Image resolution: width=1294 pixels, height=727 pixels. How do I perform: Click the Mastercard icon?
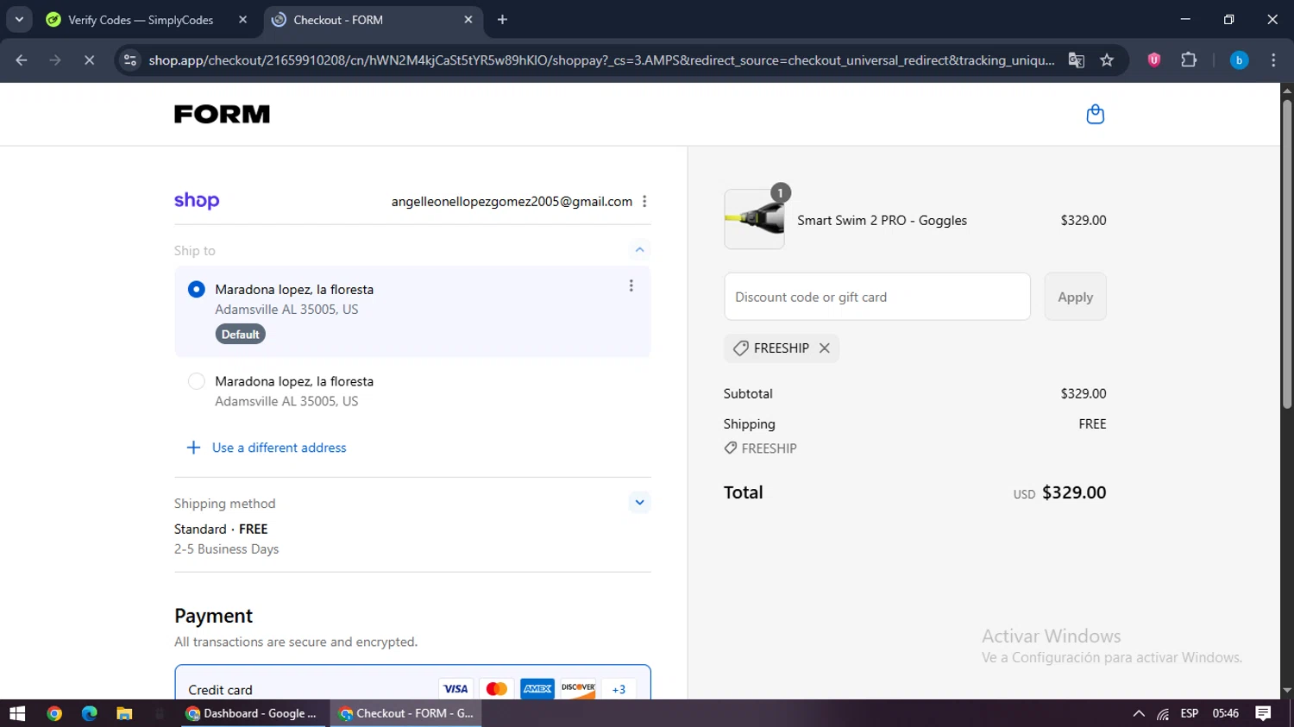point(496,688)
